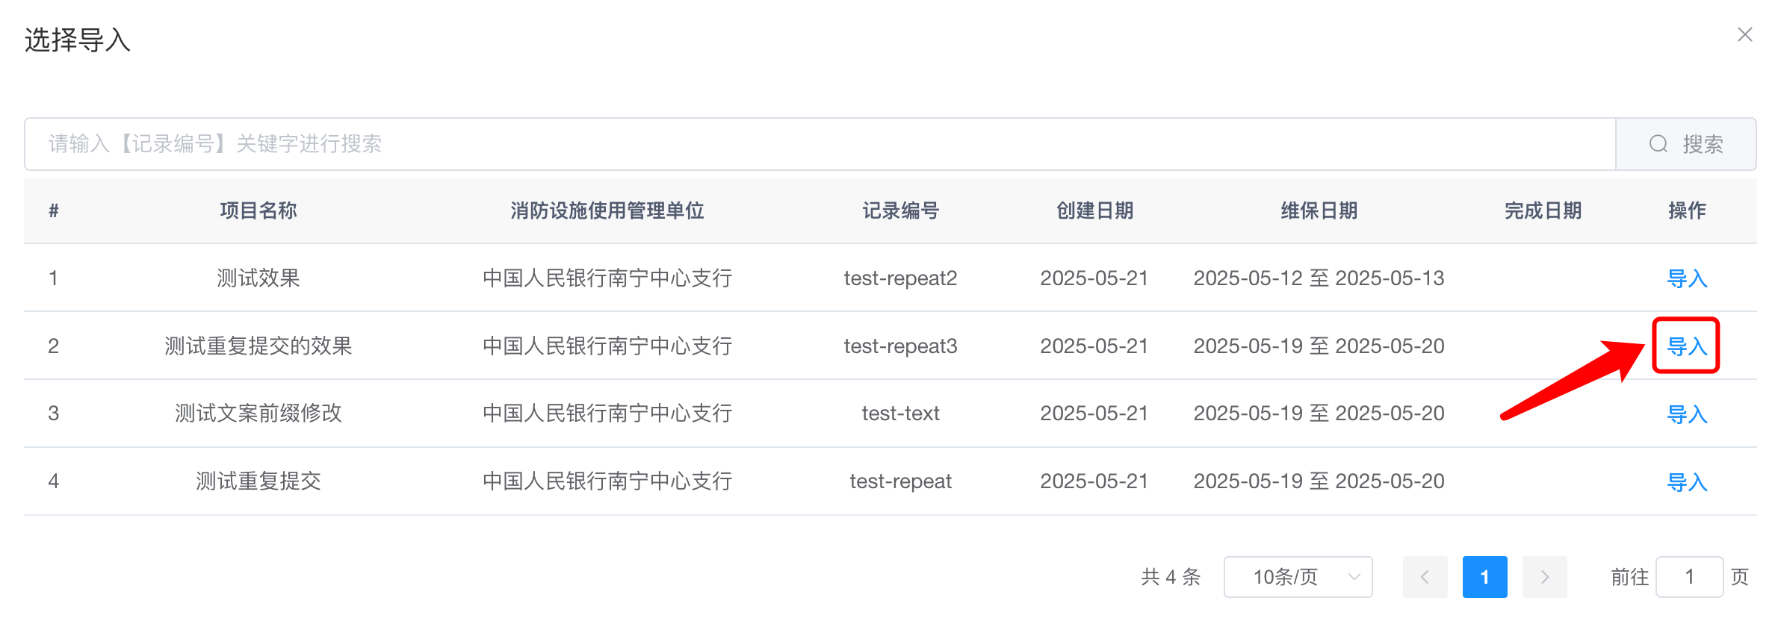Select the 测试重复提交 project name cell

(258, 481)
